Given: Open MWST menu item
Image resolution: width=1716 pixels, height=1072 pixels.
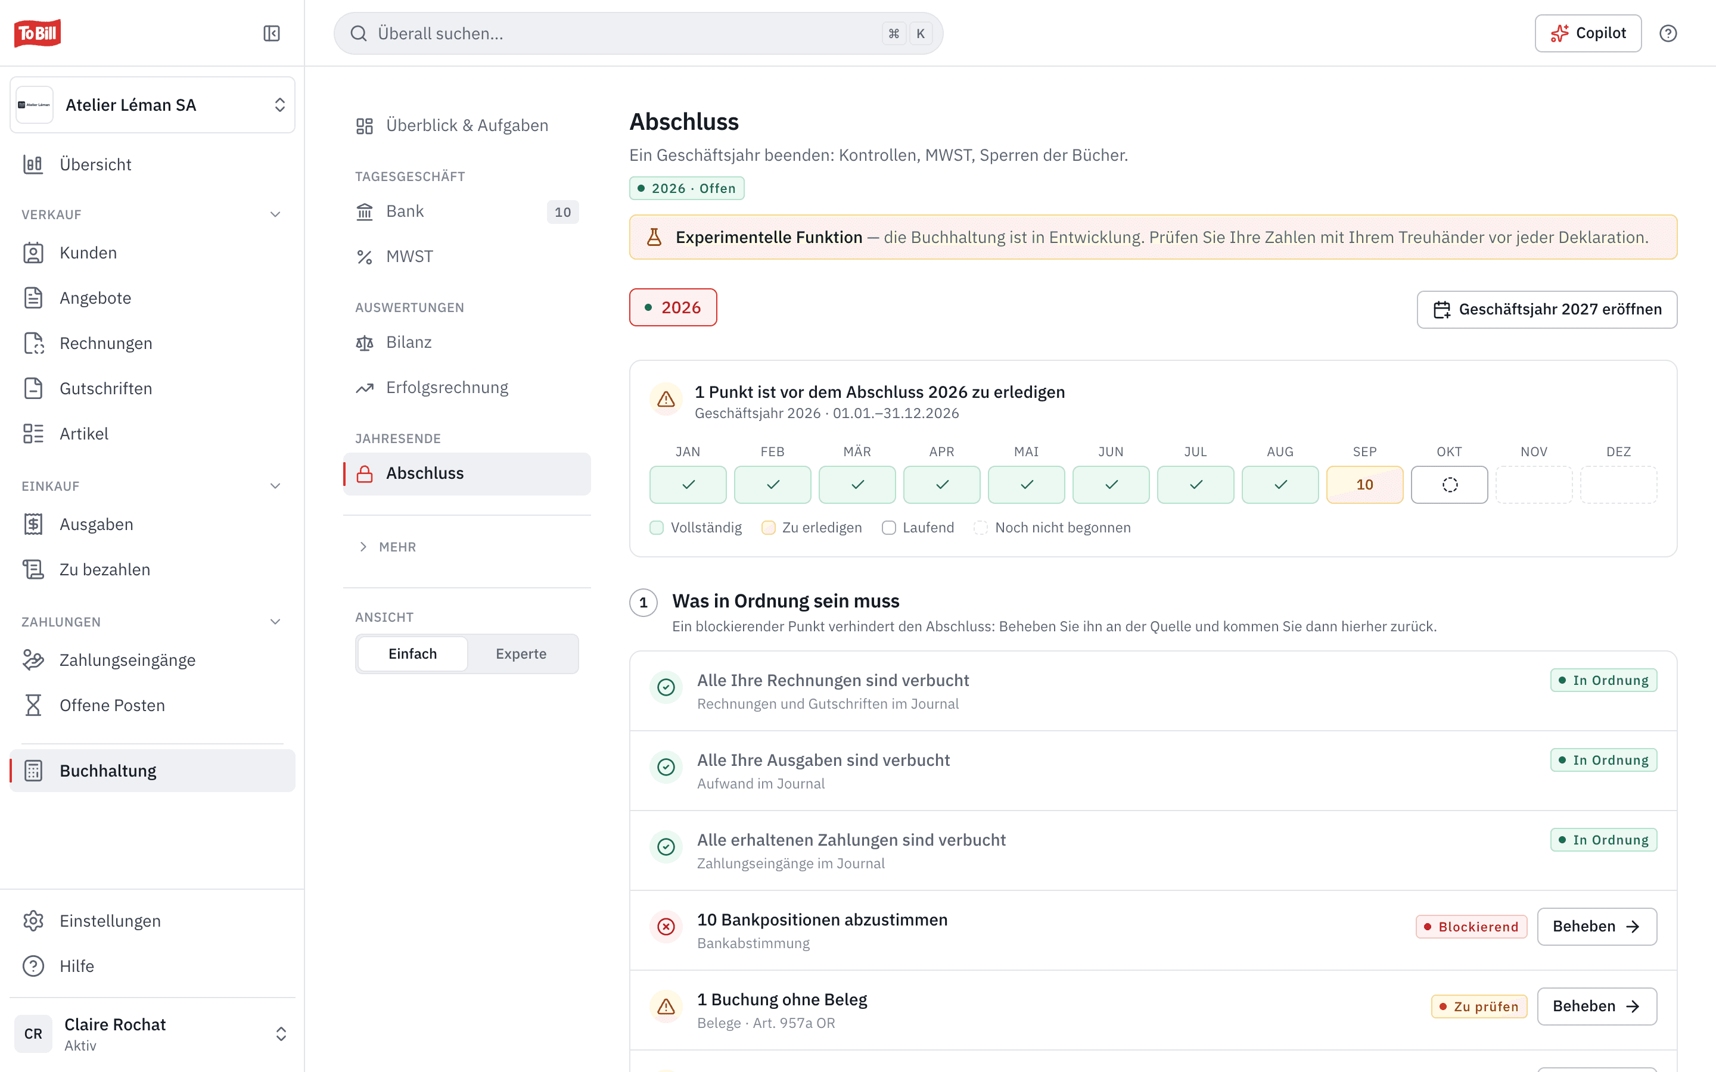Looking at the screenshot, I should [x=467, y=257].
